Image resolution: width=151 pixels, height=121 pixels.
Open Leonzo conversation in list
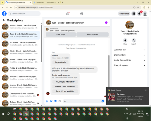(x=21, y=86)
